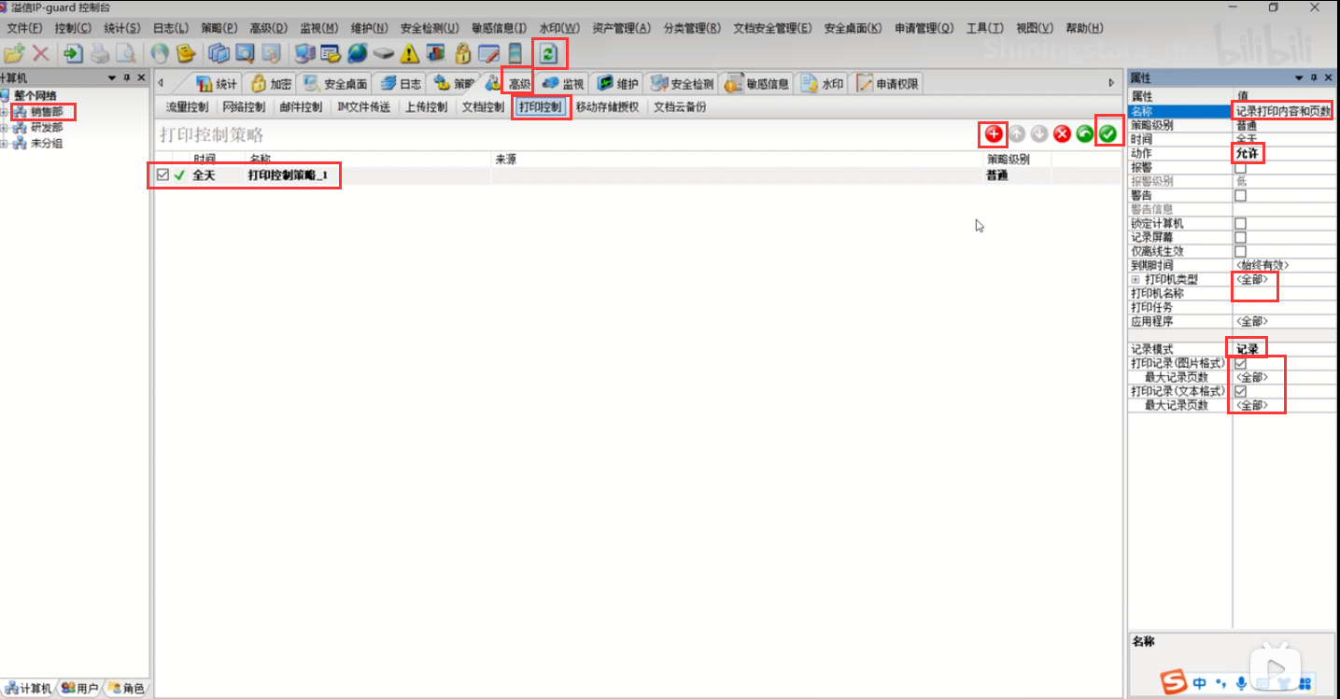This screenshot has height=699, width=1340.
Task: Click the green refresh toolbar icon
Action: pos(549,53)
